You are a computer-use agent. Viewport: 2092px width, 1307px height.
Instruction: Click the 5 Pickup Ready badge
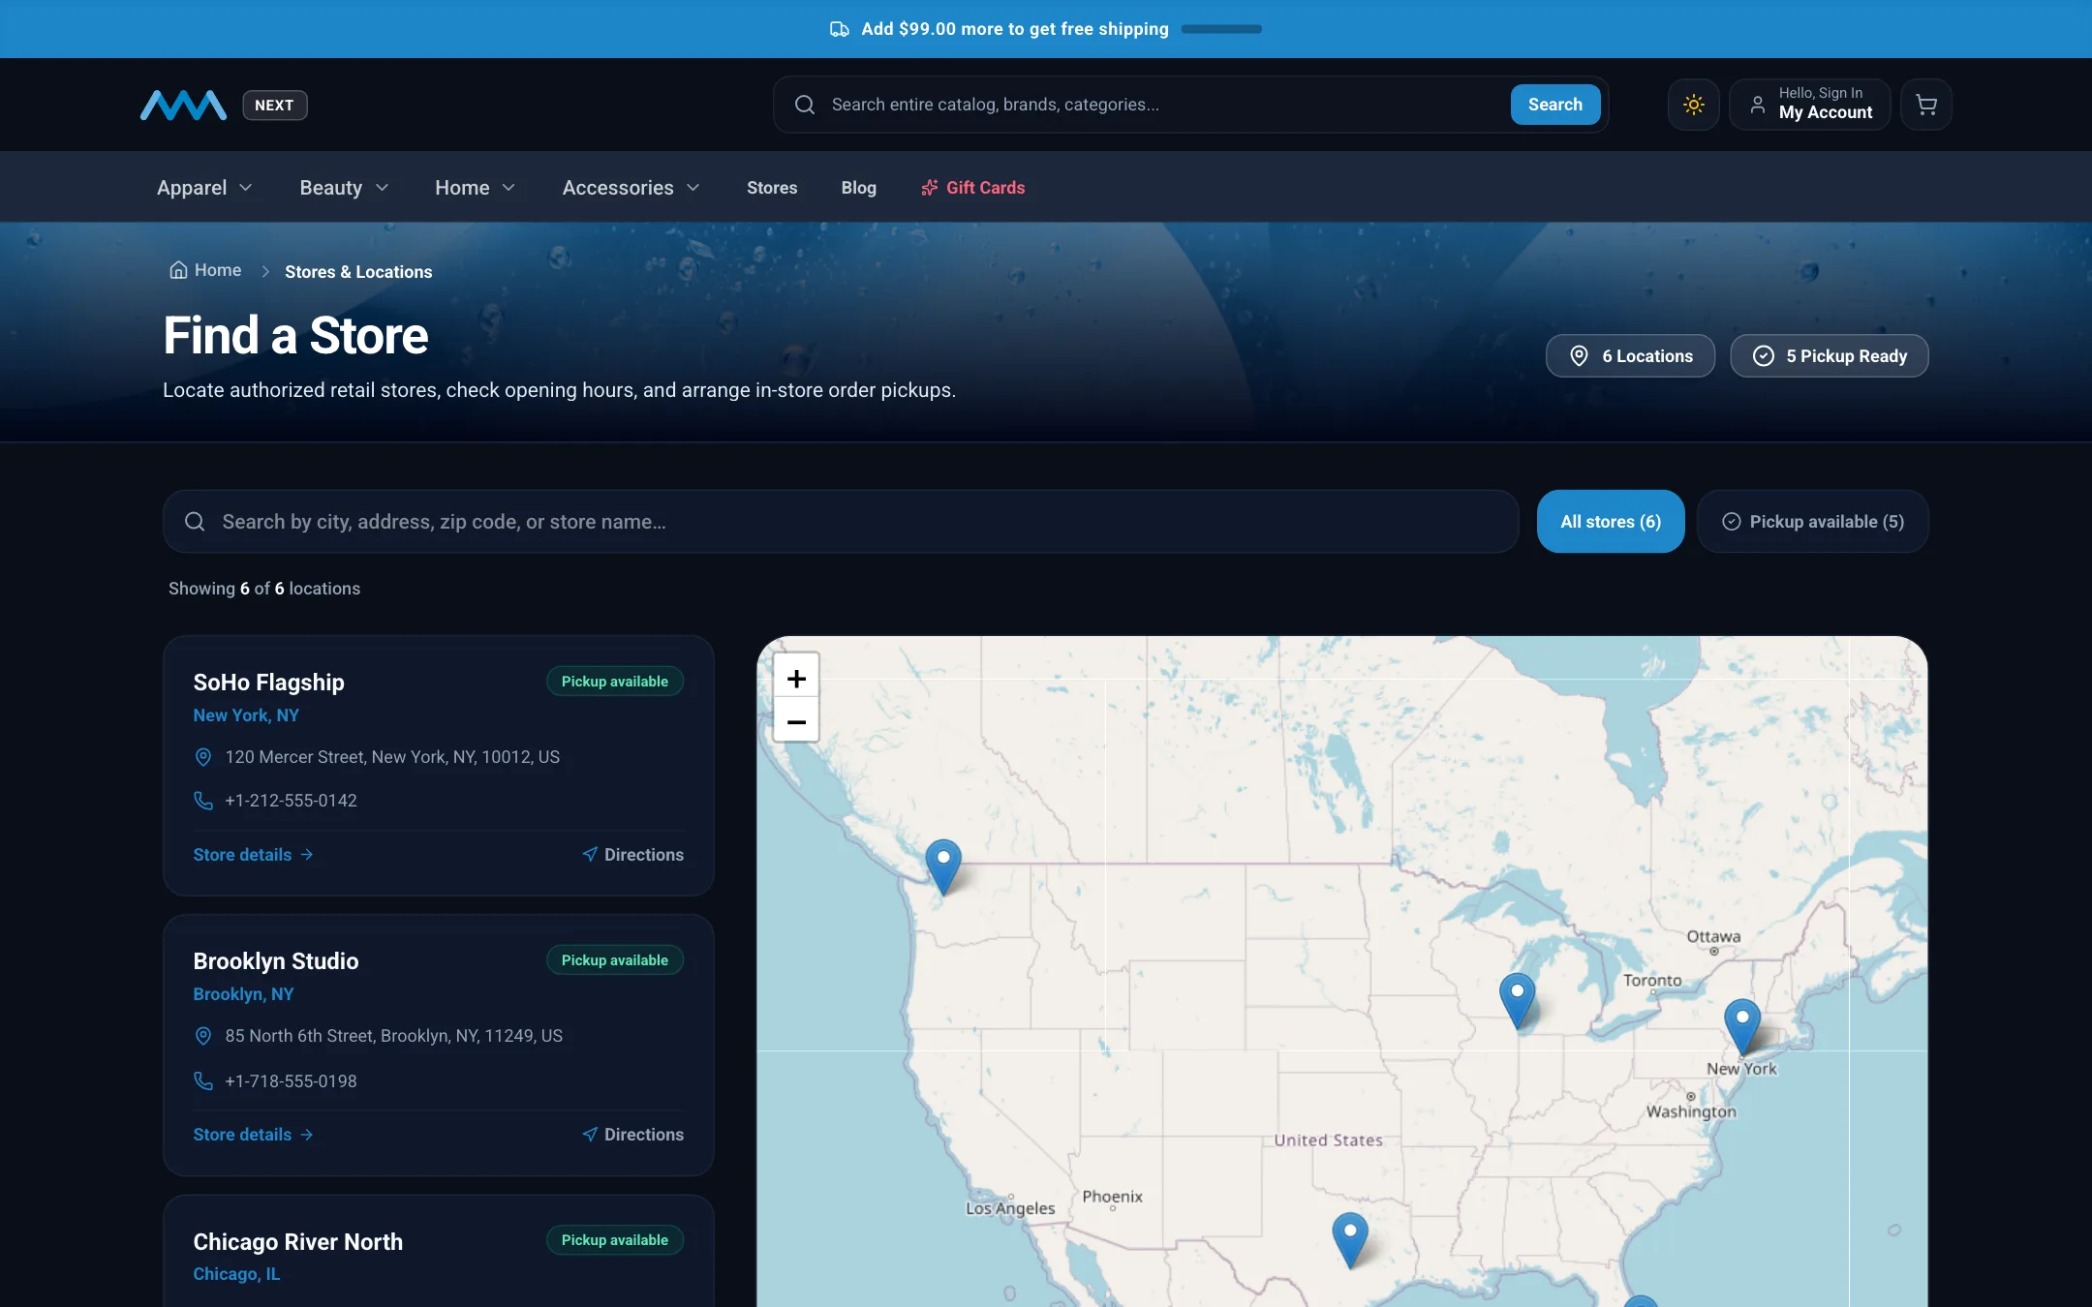1829,356
